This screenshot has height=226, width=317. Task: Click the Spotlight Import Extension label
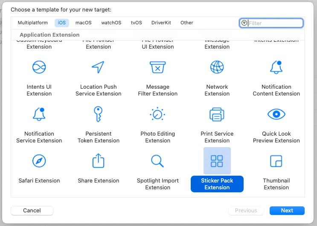158,184
